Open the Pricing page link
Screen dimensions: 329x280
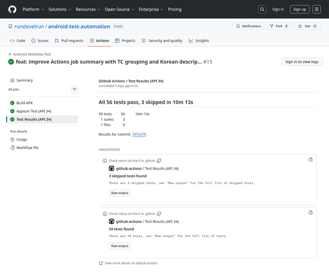(175, 9)
